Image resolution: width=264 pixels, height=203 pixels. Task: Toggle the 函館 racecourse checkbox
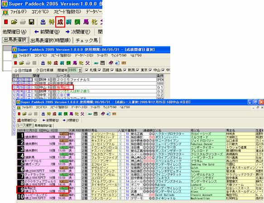coord(100,70)
